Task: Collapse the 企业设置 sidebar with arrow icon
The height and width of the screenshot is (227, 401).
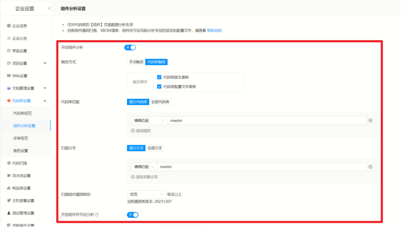Action: coord(49,9)
